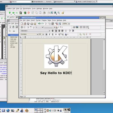Image resolution: width=113 pixels, height=113 pixels.
Task: Toggle bold formatting in KWord
Action: tap(46, 34)
